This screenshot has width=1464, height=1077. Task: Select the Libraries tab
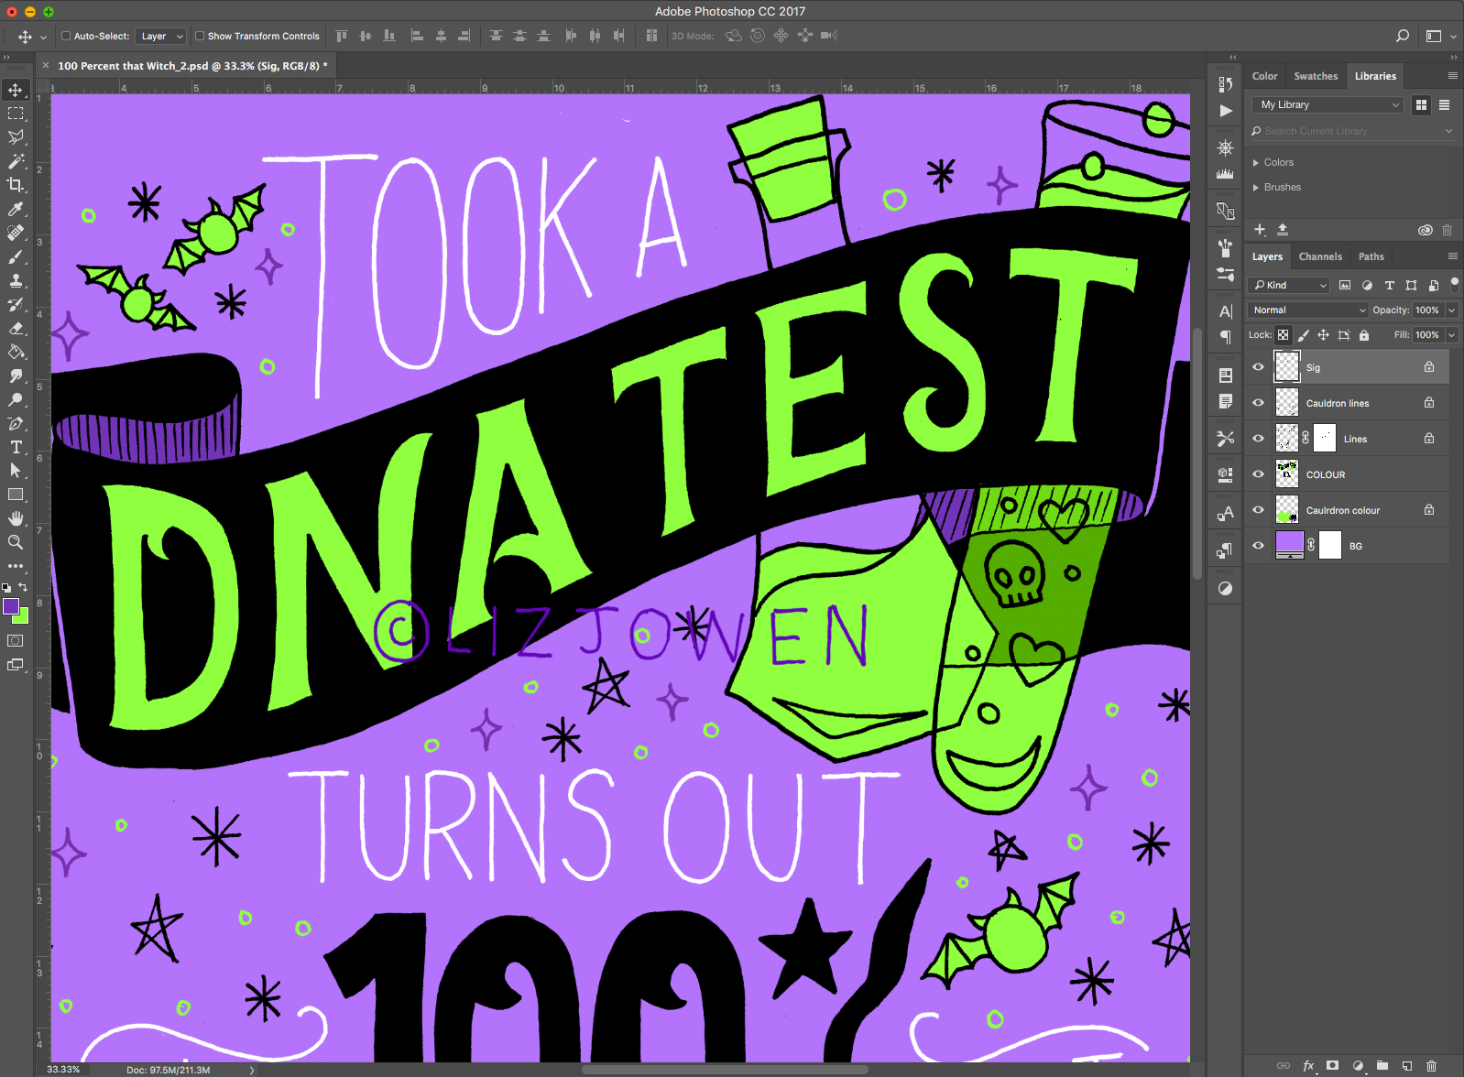(1375, 76)
